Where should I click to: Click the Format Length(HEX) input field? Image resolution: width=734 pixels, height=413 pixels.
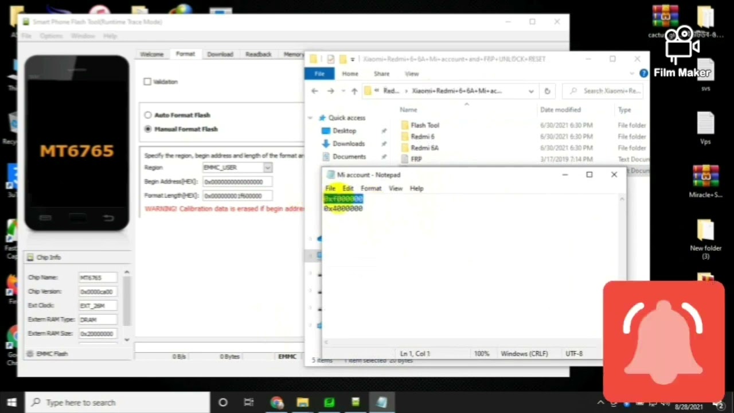tap(237, 196)
